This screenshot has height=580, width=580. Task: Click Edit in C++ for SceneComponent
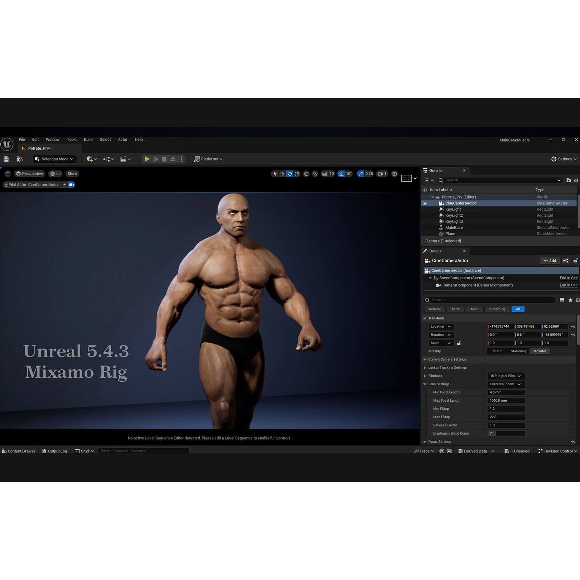[569, 278]
